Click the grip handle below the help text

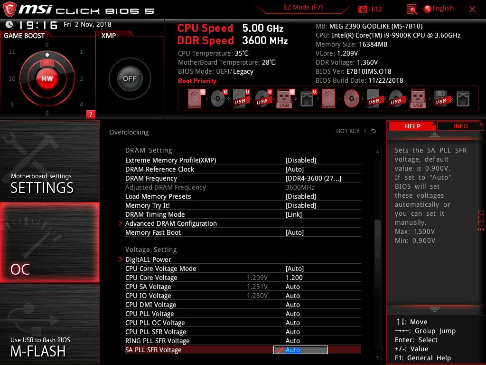435,309
